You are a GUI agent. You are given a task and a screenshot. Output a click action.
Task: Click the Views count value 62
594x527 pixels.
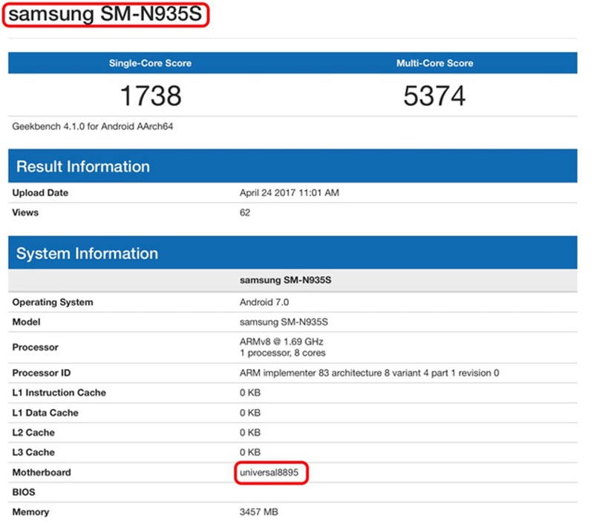coord(245,213)
